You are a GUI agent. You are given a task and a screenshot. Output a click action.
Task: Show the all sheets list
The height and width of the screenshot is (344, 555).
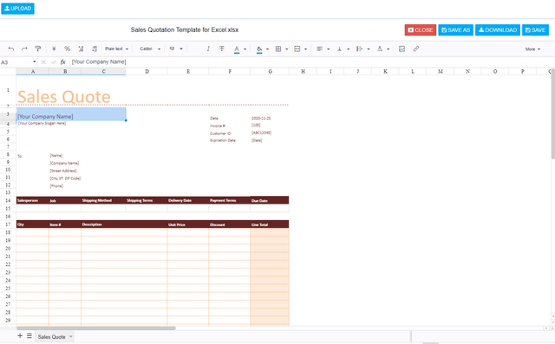click(x=29, y=336)
